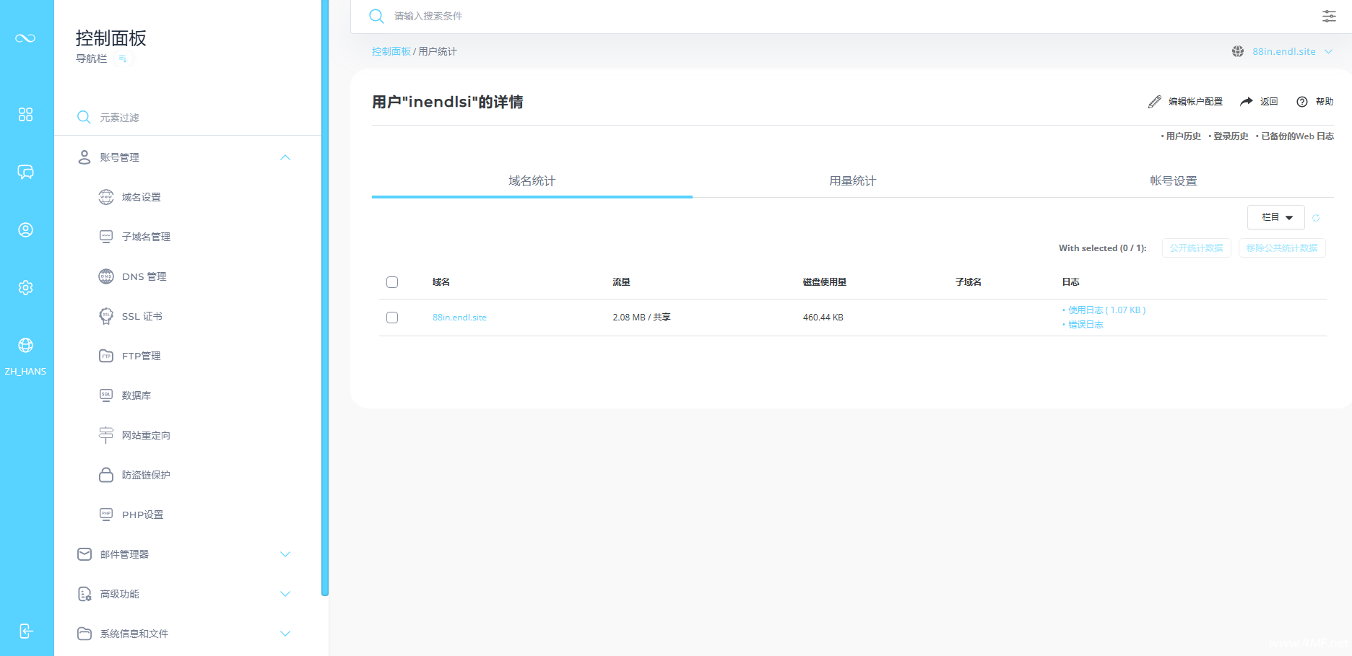Click the logout icon in the blue sidebar
Viewport: 1352px width, 656px height.
pos(26,631)
